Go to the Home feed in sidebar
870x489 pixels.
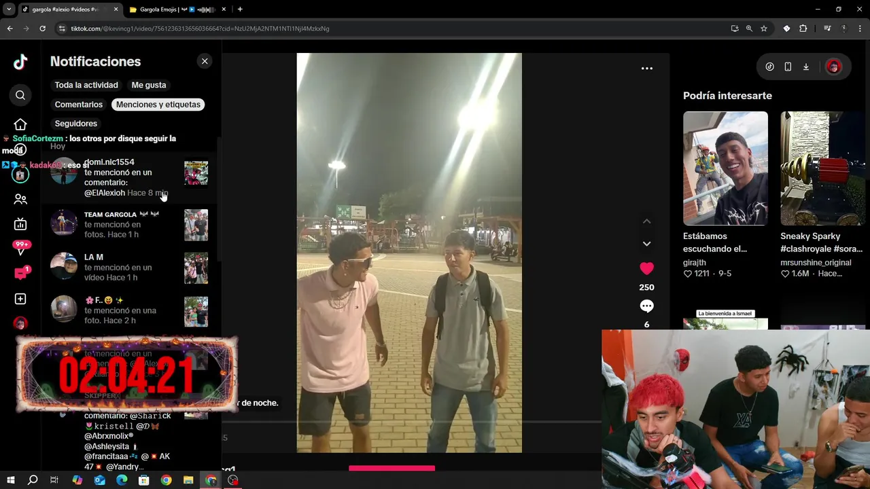[x=20, y=125]
